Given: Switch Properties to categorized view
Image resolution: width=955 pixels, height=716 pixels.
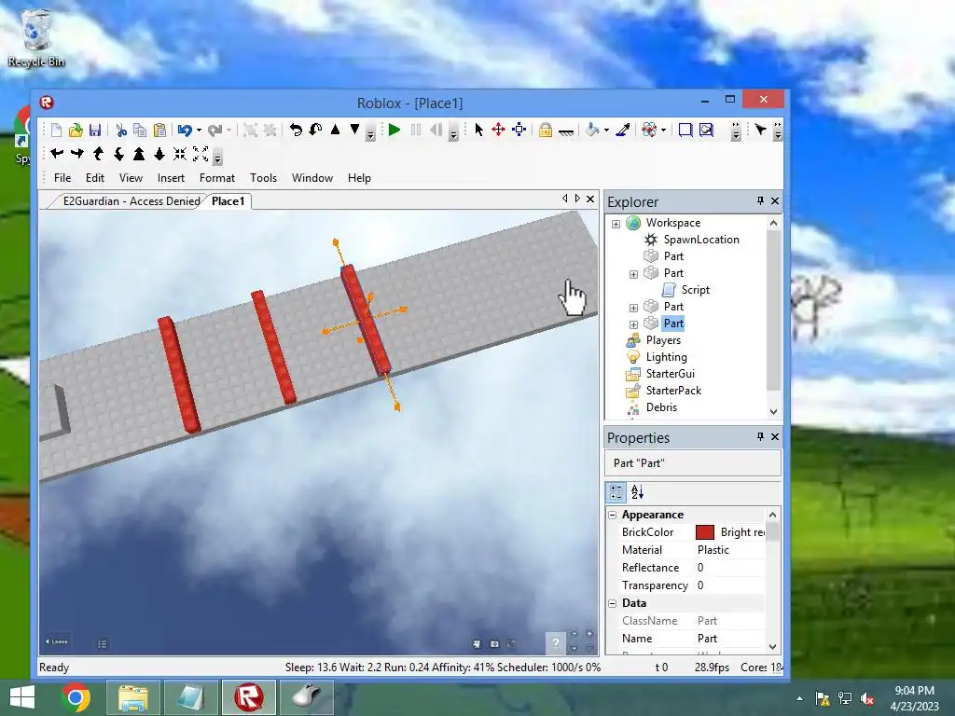Looking at the screenshot, I should pos(616,492).
